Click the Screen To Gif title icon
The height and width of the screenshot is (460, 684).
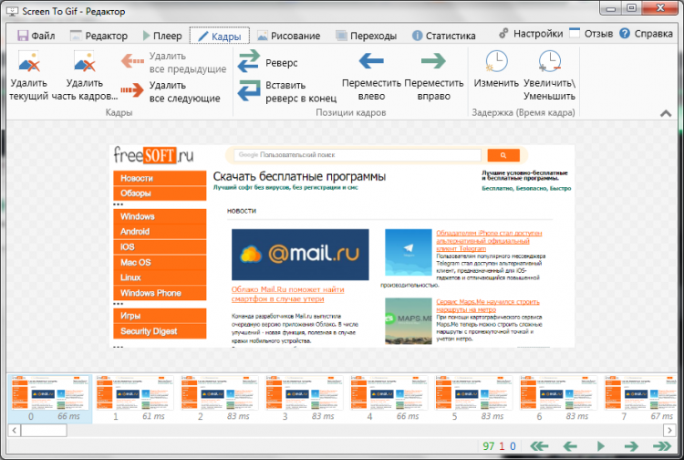point(12,11)
